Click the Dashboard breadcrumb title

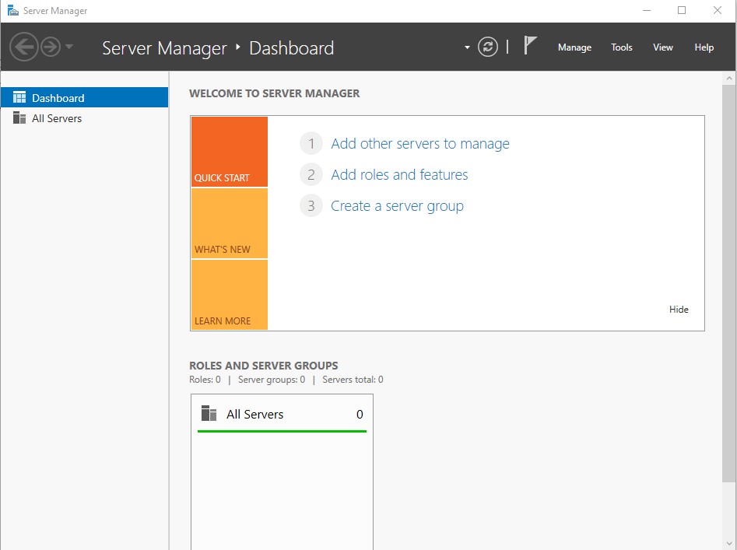pos(291,48)
